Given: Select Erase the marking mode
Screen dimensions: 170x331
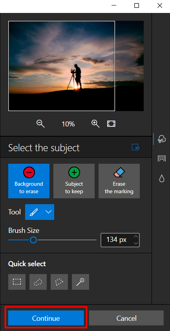Looking at the screenshot, I should click(x=119, y=181).
